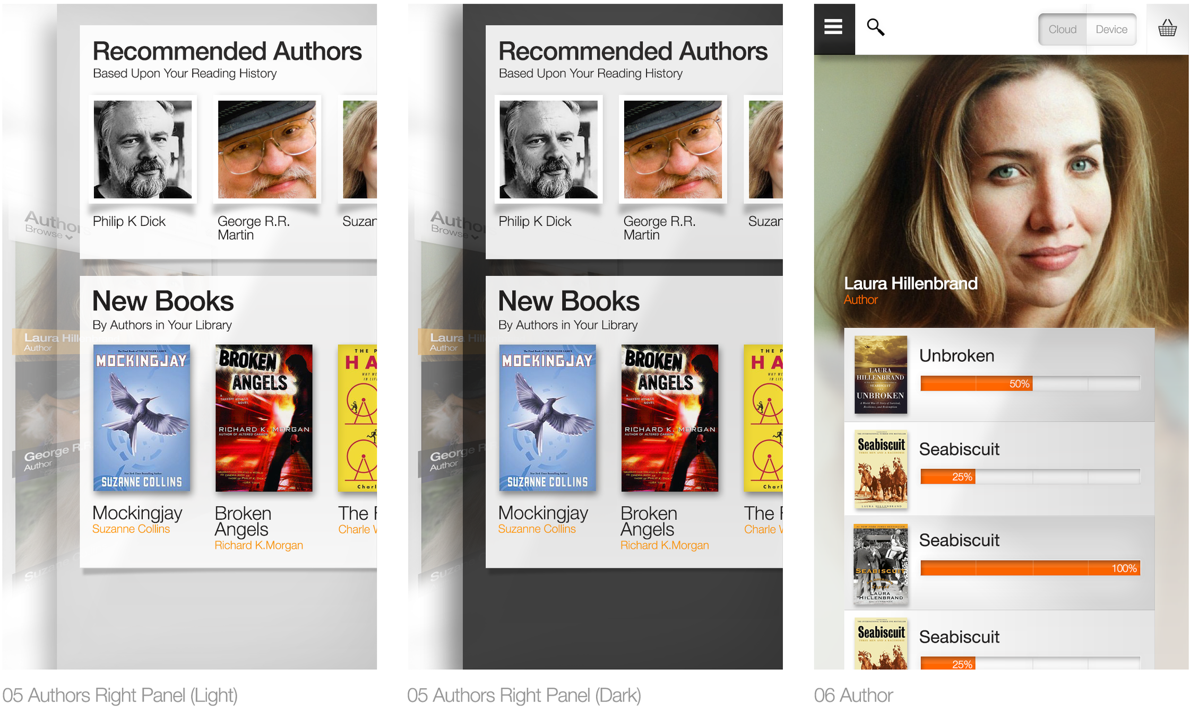
Task: Open the hamburger menu icon
Action: click(x=833, y=27)
